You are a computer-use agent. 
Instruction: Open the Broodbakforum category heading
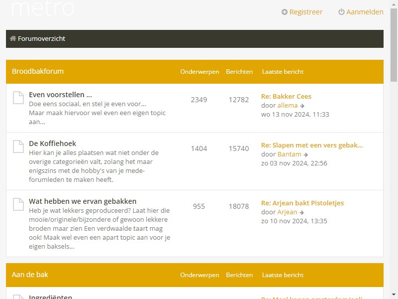[38, 71]
